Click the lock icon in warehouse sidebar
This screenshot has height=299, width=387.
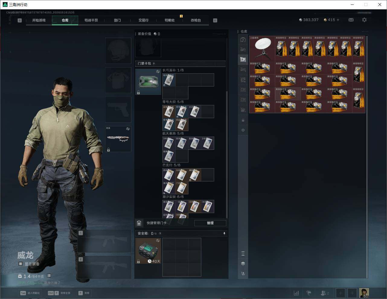(243, 120)
